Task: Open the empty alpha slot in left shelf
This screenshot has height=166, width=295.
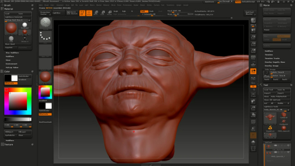Action: click(45, 50)
